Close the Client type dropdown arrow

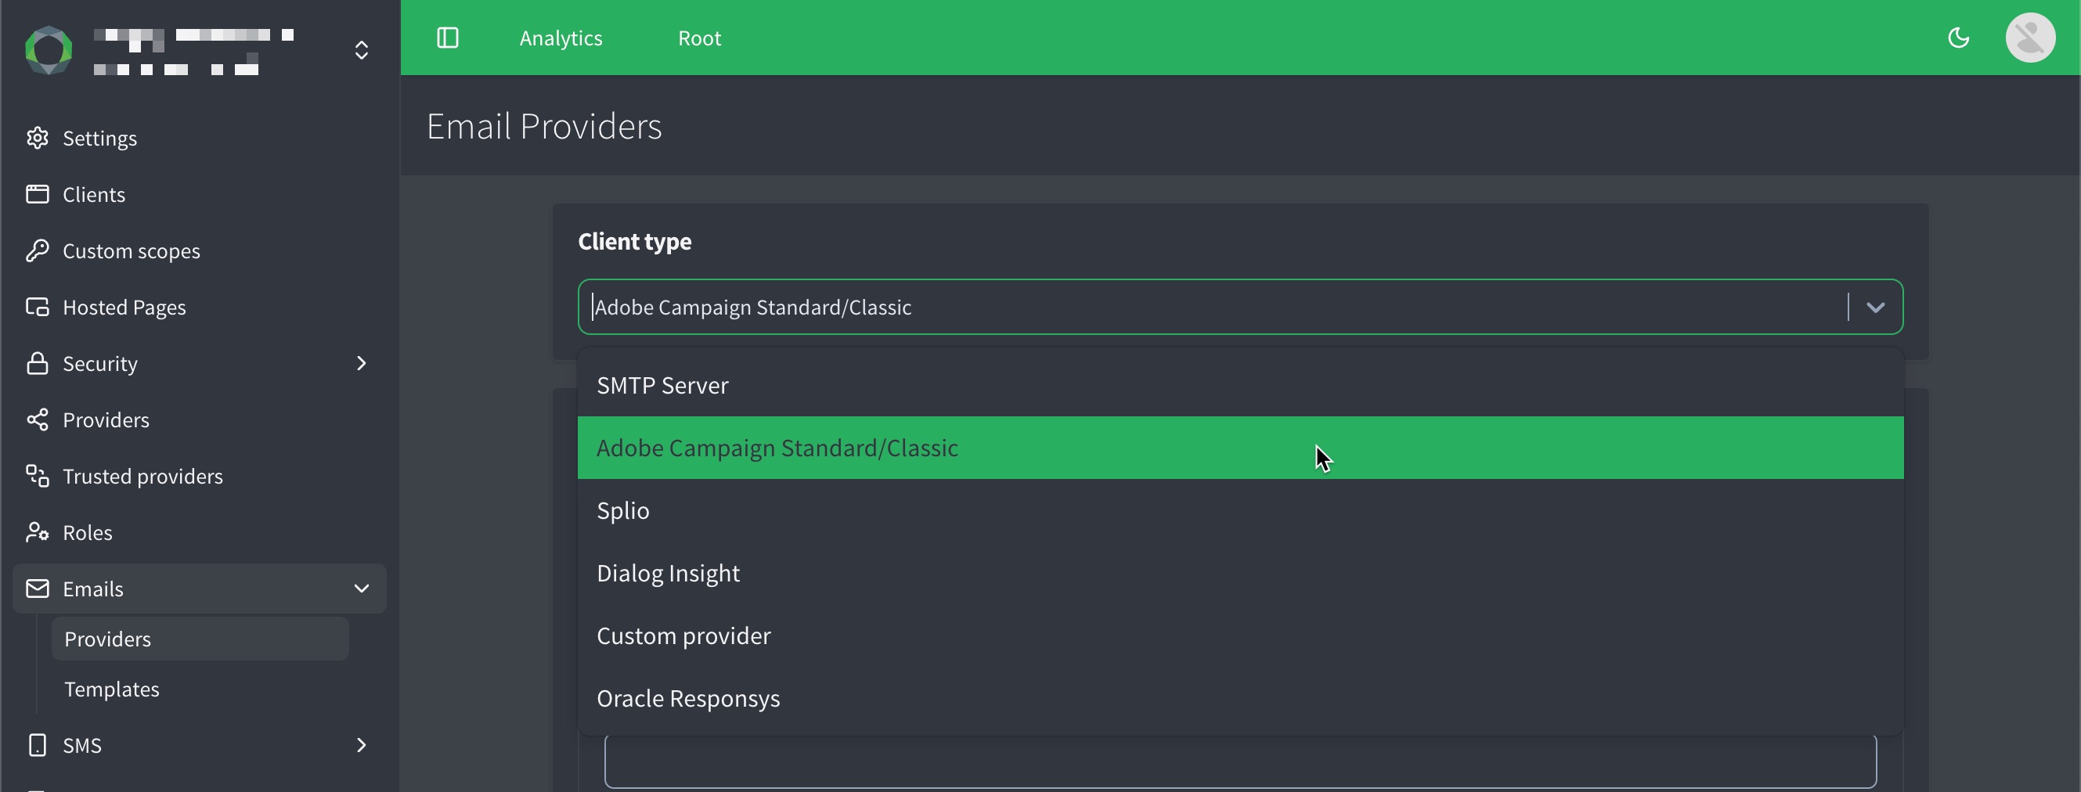pos(1876,307)
